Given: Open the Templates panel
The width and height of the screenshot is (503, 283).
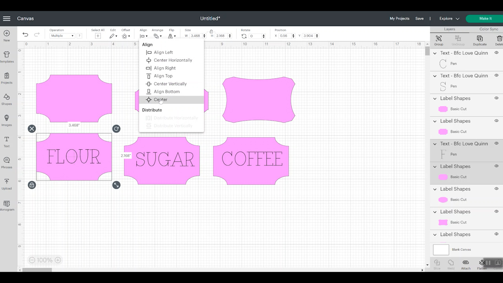Looking at the screenshot, I should (7, 55).
